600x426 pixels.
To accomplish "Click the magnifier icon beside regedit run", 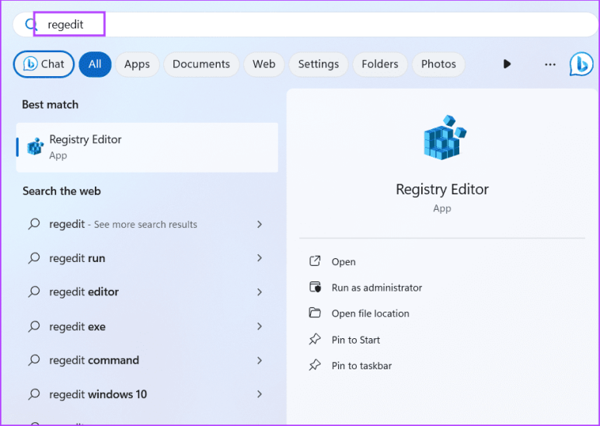I will click(x=33, y=258).
